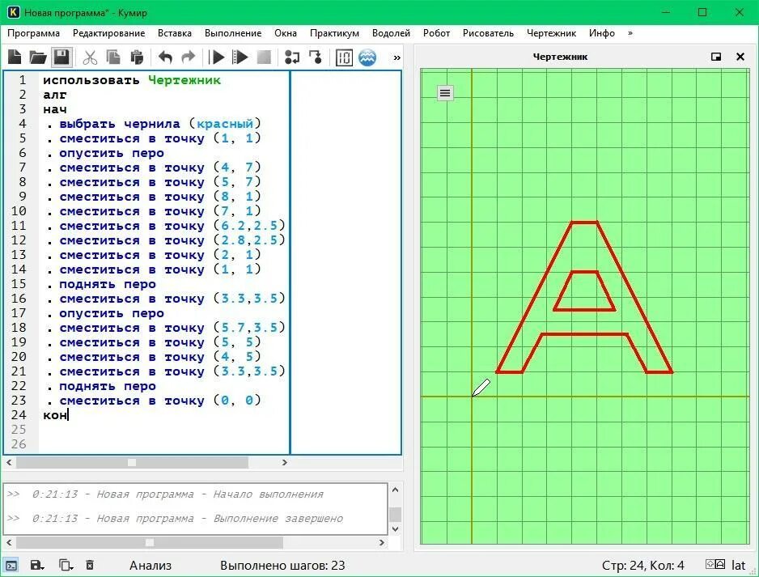
Task: Close the Чертежник panel
Action: point(740,57)
